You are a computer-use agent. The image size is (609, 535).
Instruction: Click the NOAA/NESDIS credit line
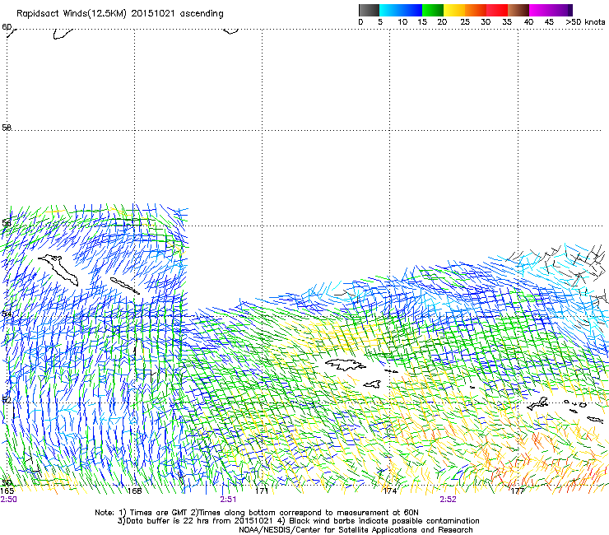coord(356,530)
